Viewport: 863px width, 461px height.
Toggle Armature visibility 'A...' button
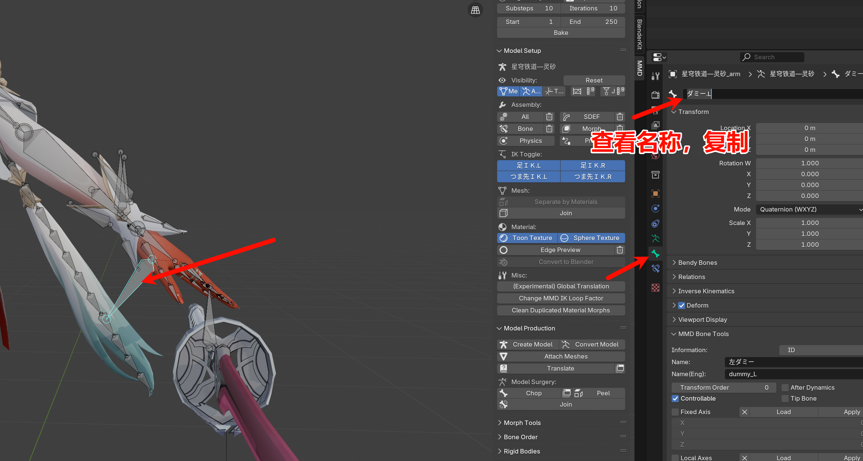click(x=531, y=91)
